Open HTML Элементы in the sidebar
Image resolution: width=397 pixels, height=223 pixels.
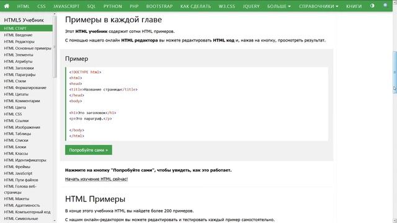[19, 55]
